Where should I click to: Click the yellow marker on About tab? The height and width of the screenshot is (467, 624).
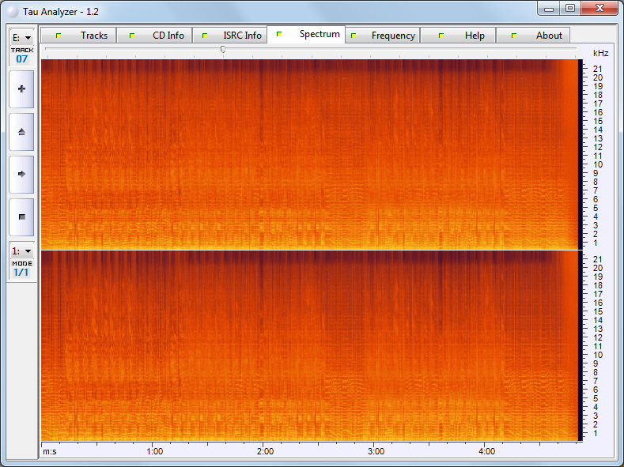pyautogui.click(x=514, y=36)
